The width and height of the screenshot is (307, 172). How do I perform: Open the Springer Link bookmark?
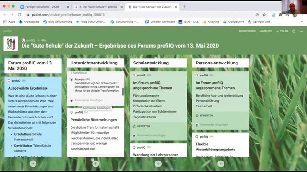point(259,22)
